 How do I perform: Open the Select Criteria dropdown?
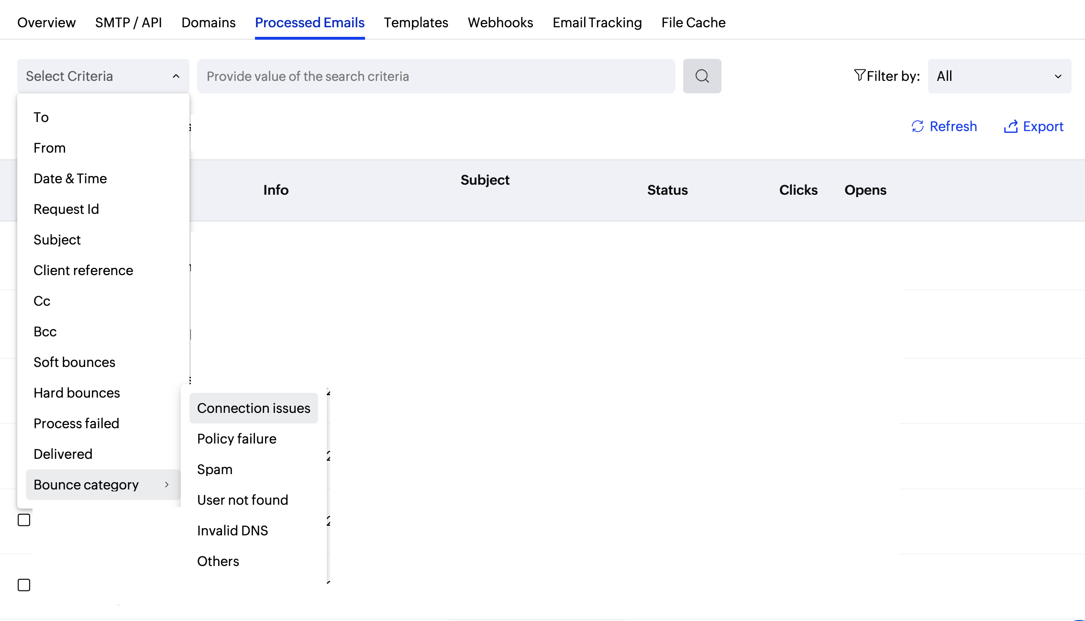pos(103,76)
